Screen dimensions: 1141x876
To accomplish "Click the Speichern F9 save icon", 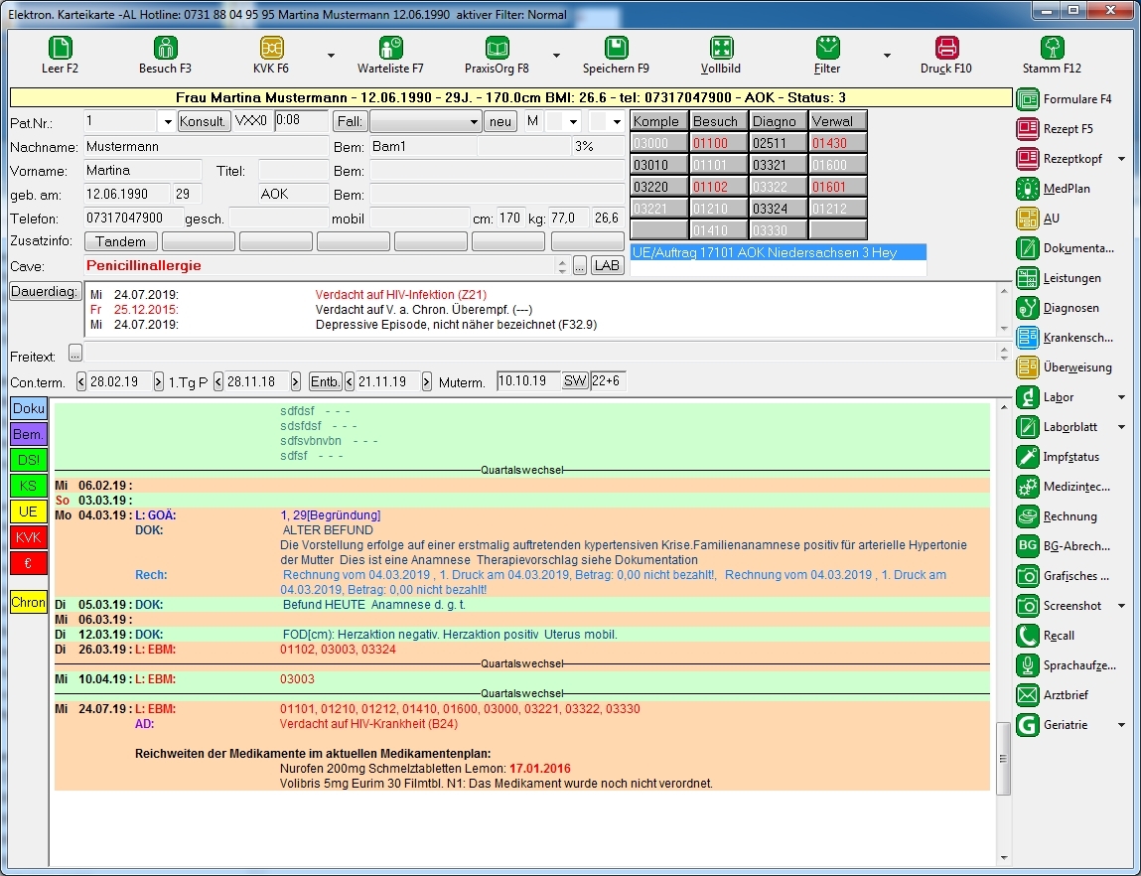I will pyautogui.click(x=616, y=48).
